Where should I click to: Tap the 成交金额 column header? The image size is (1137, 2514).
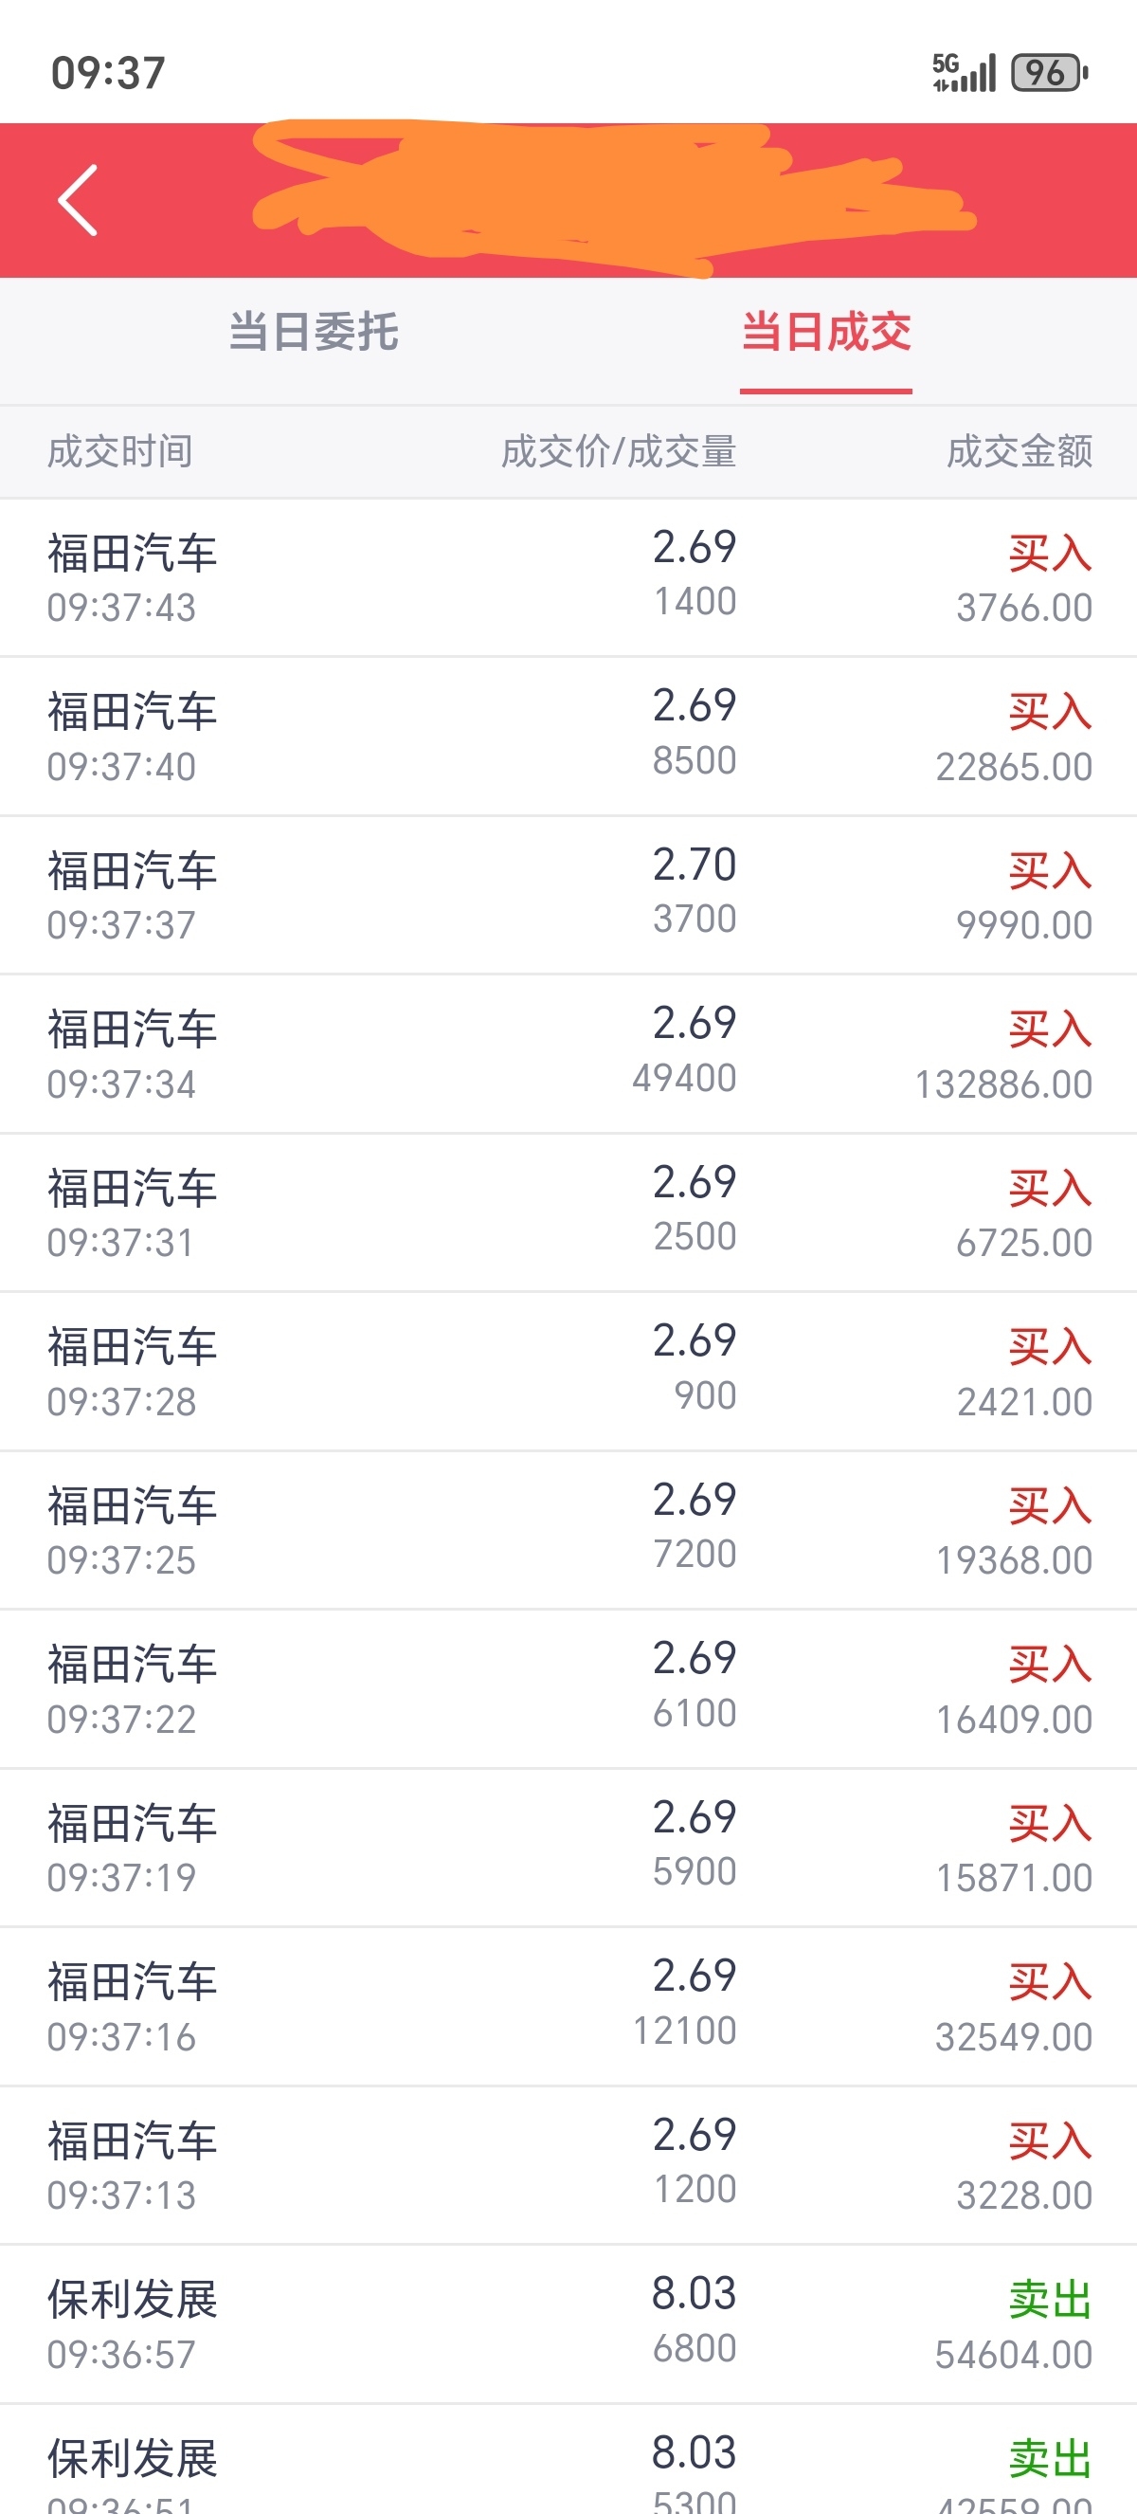tap(1019, 452)
